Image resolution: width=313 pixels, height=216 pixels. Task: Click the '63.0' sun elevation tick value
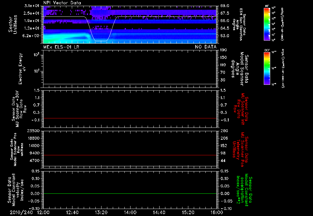point(225,36)
